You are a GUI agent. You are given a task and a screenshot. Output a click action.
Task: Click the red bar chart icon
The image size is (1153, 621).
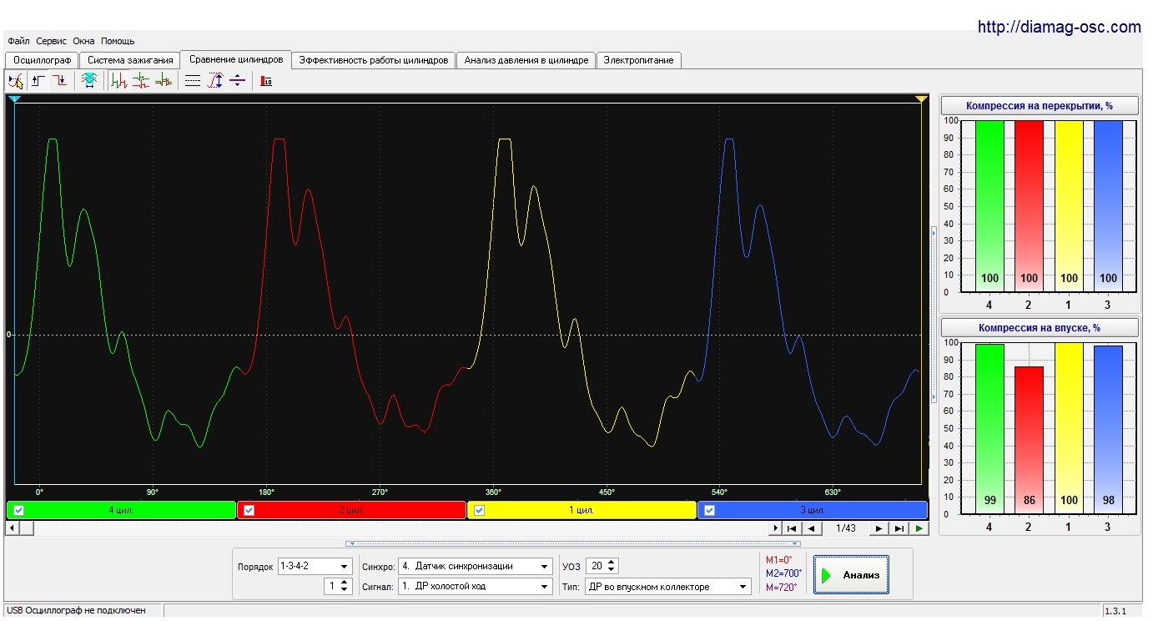pyautogui.click(x=266, y=81)
